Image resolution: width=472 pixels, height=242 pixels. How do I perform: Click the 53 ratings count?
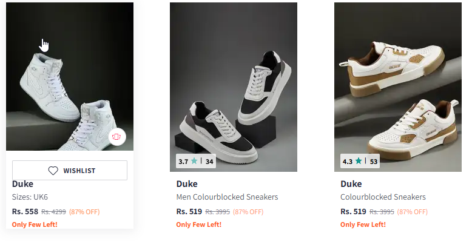pyautogui.click(x=374, y=162)
